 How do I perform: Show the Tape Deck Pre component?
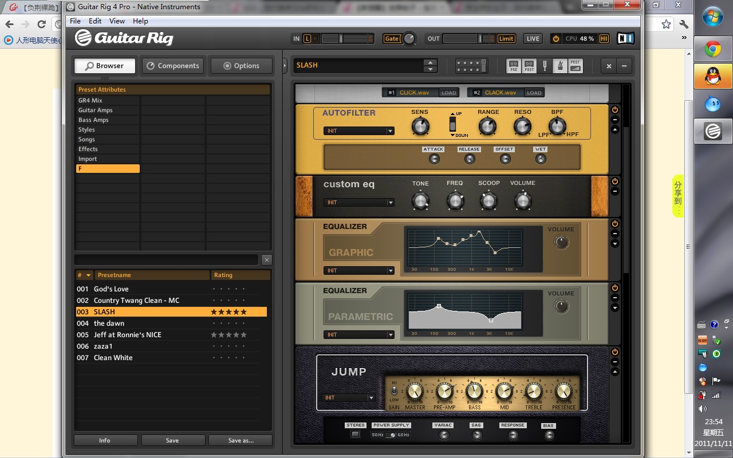point(514,66)
